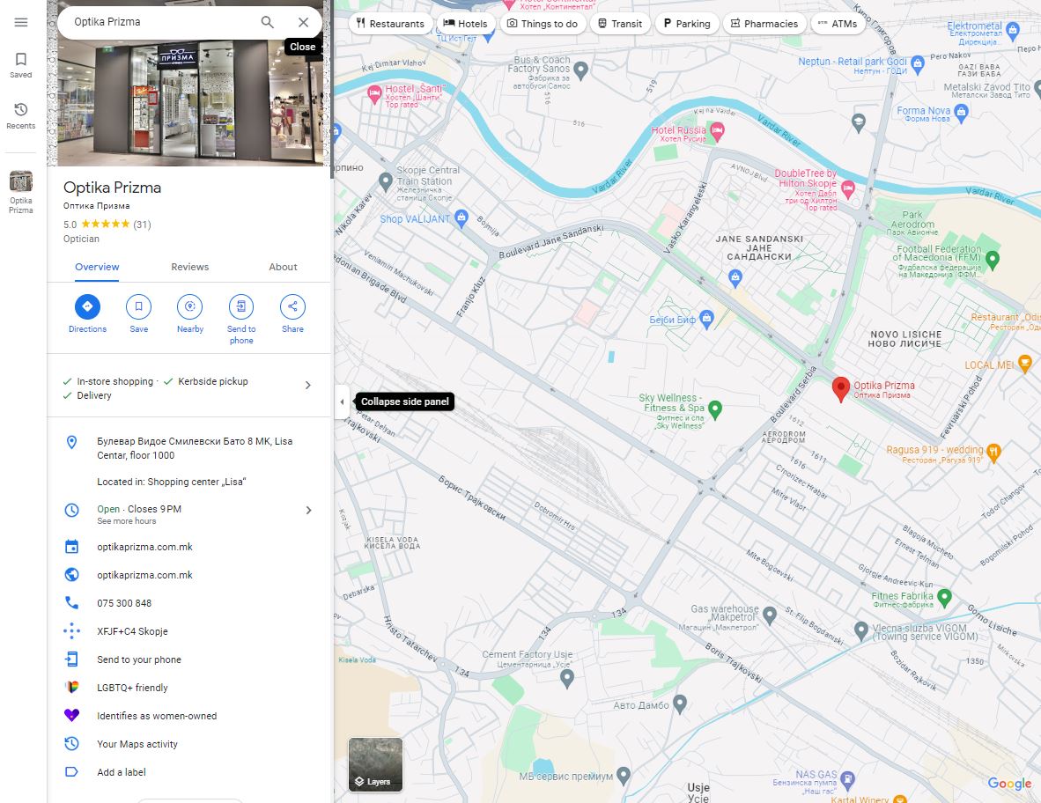Visit the optikaprizma.com.mk website link

(x=145, y=574)
